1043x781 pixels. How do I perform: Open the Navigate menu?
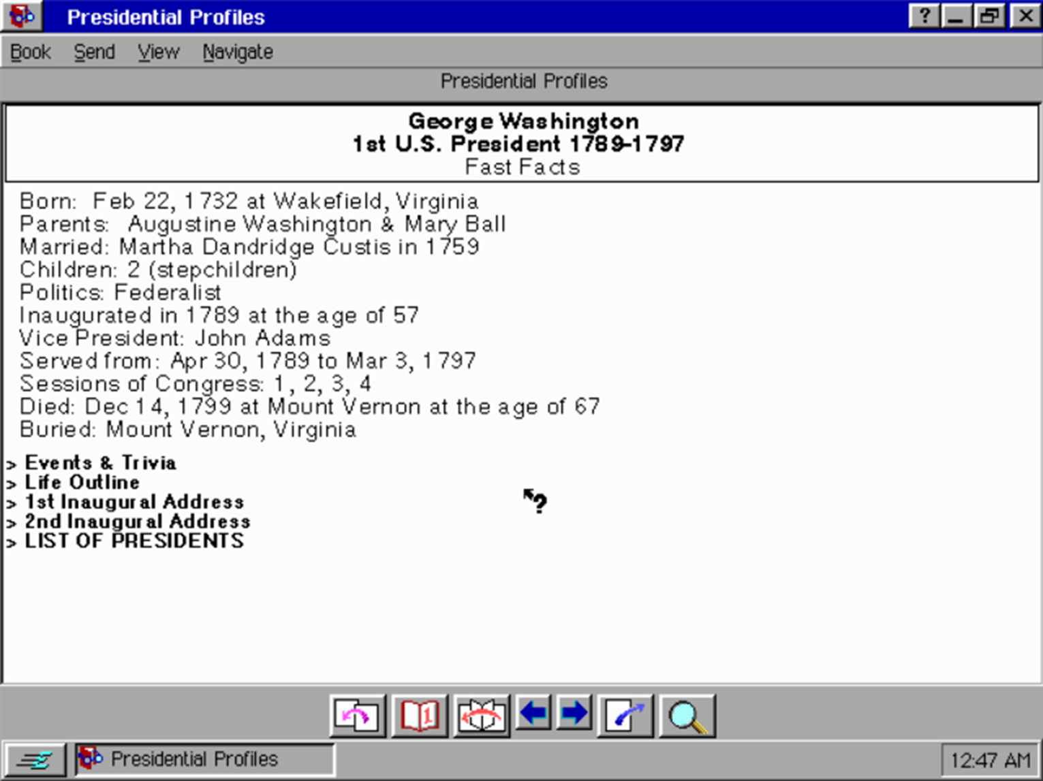coord(238,52)
